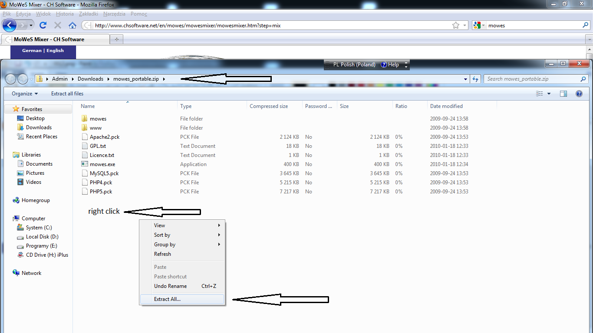Image resolution: width=593 pixels, height=333 pixels.
Task: Sort files by the Compressed size column
Action: (274, 106)
